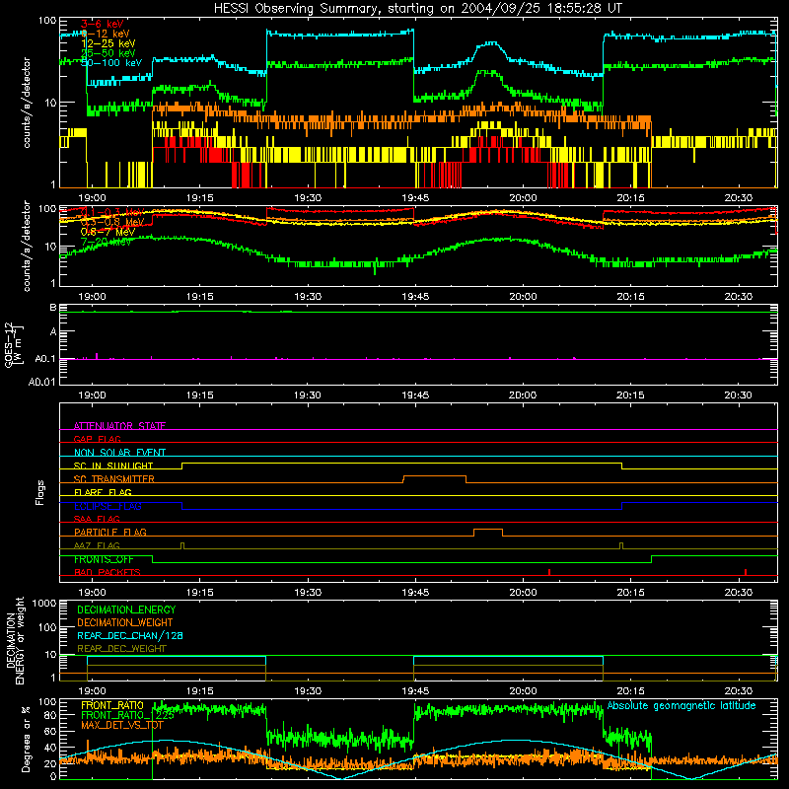The height and width of the screenshot is (789, 789).
Task: Click the NON SOLAR EVENT label
Action: pyautogui.click(x=119, y=453)
